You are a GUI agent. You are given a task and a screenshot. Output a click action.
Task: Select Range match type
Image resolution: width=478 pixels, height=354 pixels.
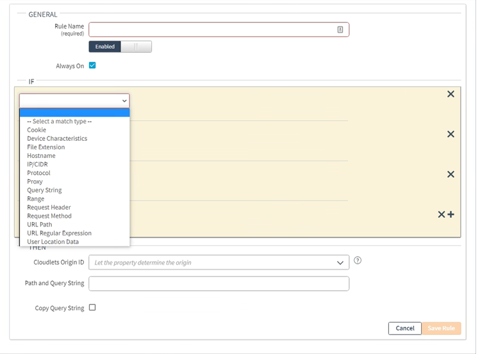coord(75,199)
